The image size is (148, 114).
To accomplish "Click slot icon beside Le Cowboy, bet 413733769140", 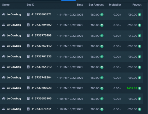I will tap(4, 46).
